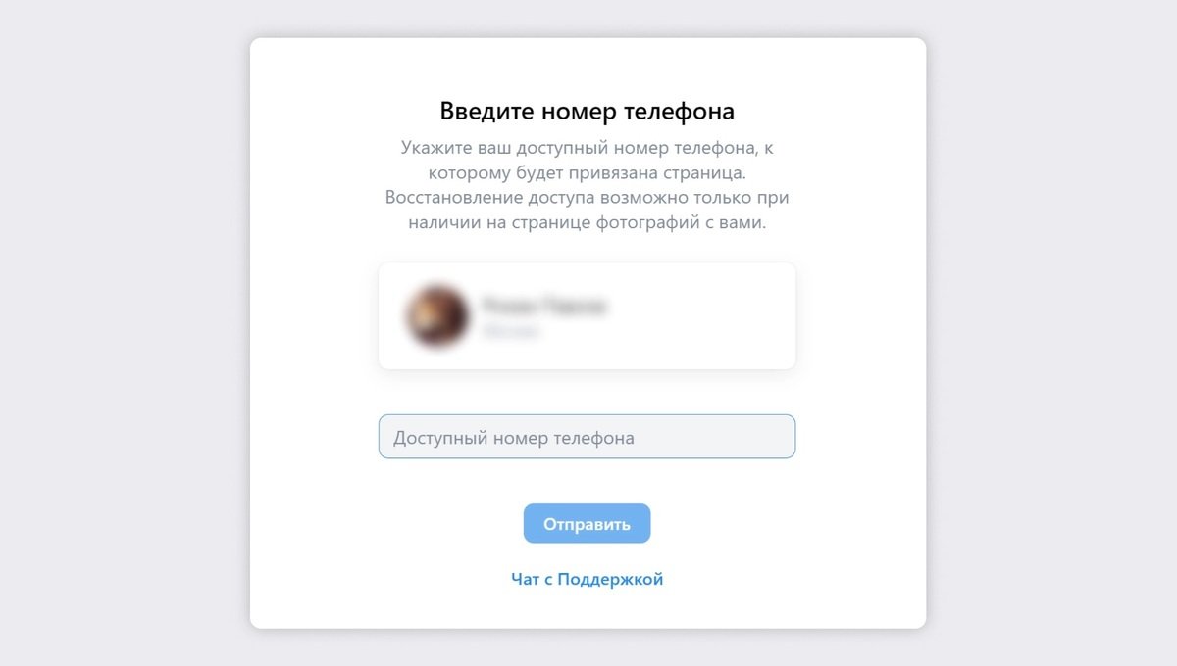Click the text line 'наличии на странице фотографий с вами'
The width and height of the screenshot is (1177, 666).
click(x=587, y=223)
